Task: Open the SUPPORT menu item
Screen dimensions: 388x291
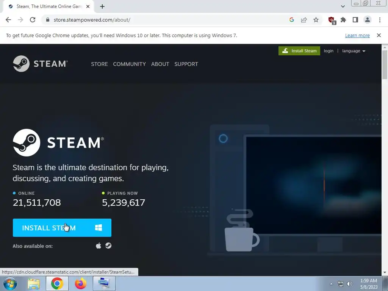Action: point(186,64)
